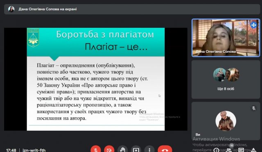Open the three-dot more options menu
Viewport: 262px width, 152px height.
tap(149, 150)
